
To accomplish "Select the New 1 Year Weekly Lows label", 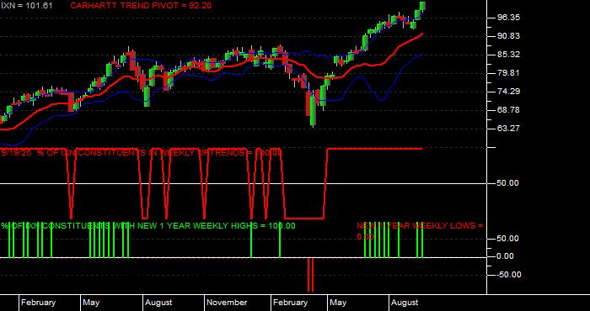I will (x=420, y=231).
